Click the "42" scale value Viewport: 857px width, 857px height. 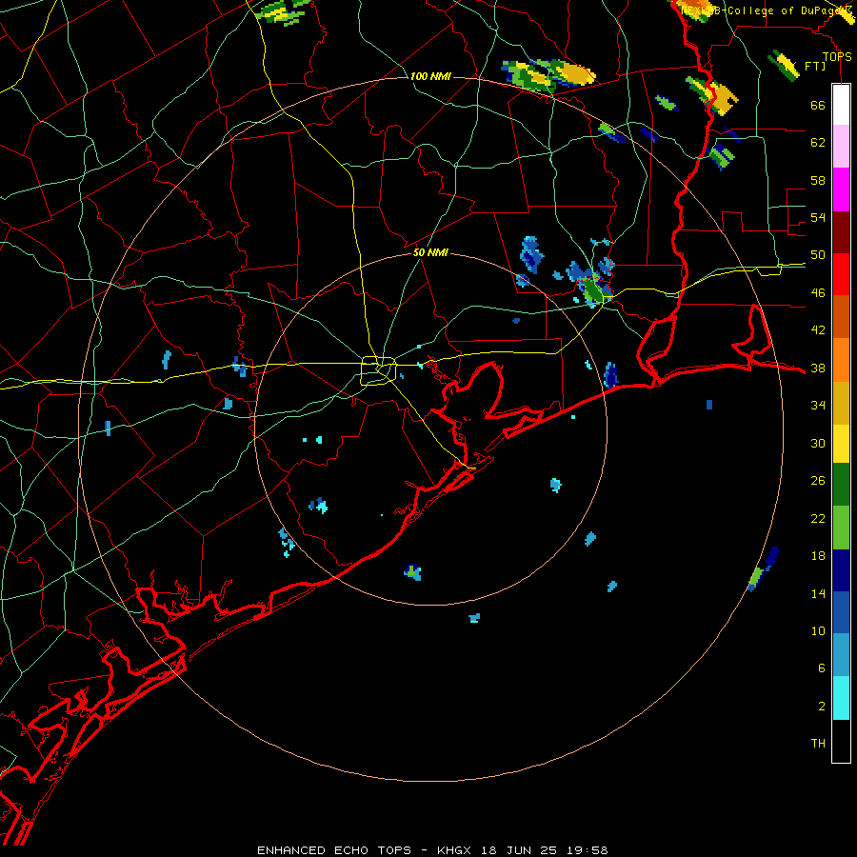click(818, 330)
